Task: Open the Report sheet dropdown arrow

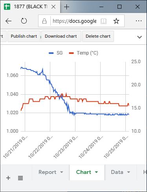Action: pos(62,172)
